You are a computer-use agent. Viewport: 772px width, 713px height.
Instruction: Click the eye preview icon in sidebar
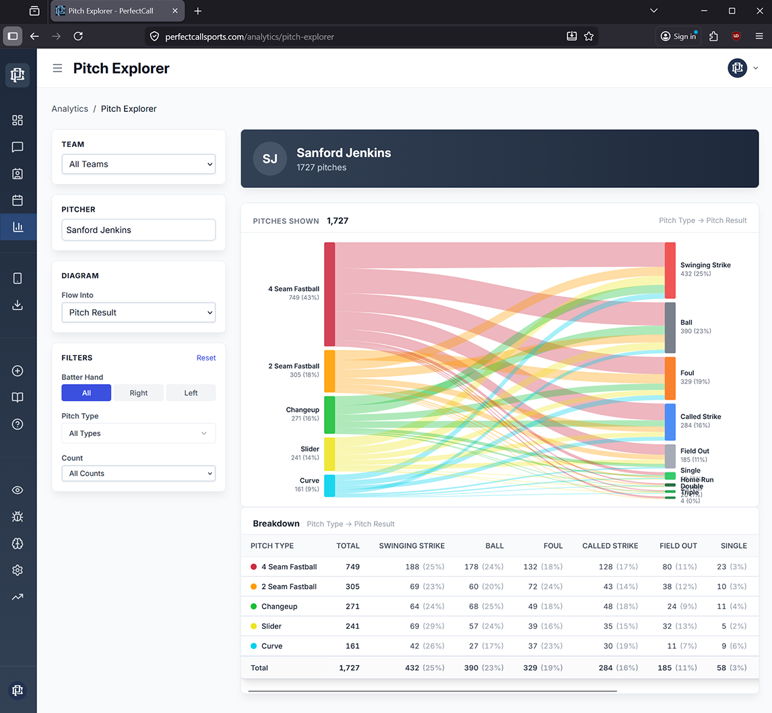click(x=18, y=490)
